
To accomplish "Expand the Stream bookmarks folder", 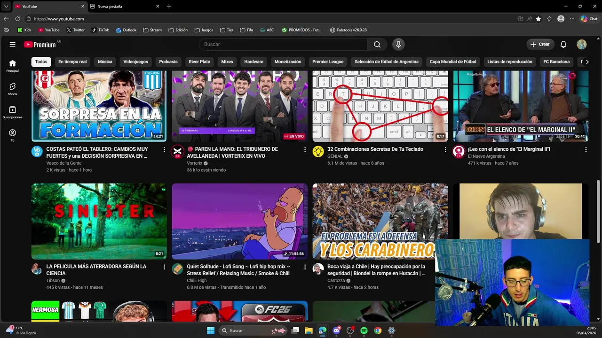I will pyautogui.click(x=152, y=30).
